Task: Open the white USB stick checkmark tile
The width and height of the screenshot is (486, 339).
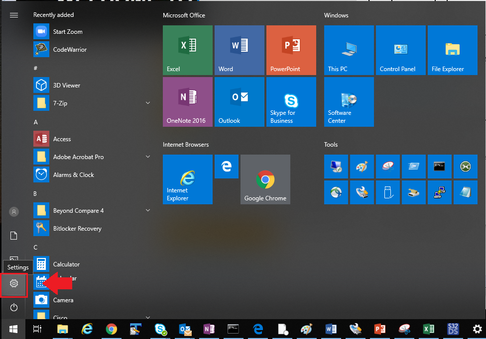Action: click(x=388, y=192)
